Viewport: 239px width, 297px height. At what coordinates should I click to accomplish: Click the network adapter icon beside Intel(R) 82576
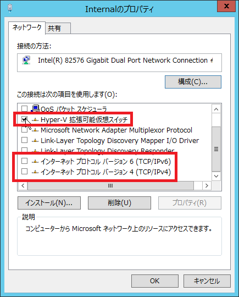[x=26, y=61]
